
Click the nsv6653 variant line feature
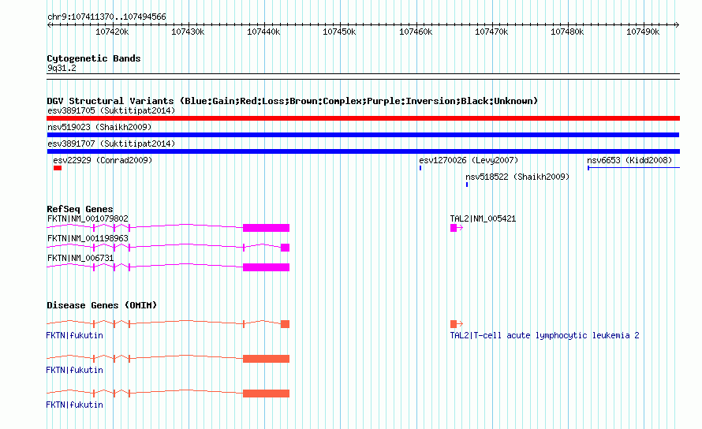633,168
